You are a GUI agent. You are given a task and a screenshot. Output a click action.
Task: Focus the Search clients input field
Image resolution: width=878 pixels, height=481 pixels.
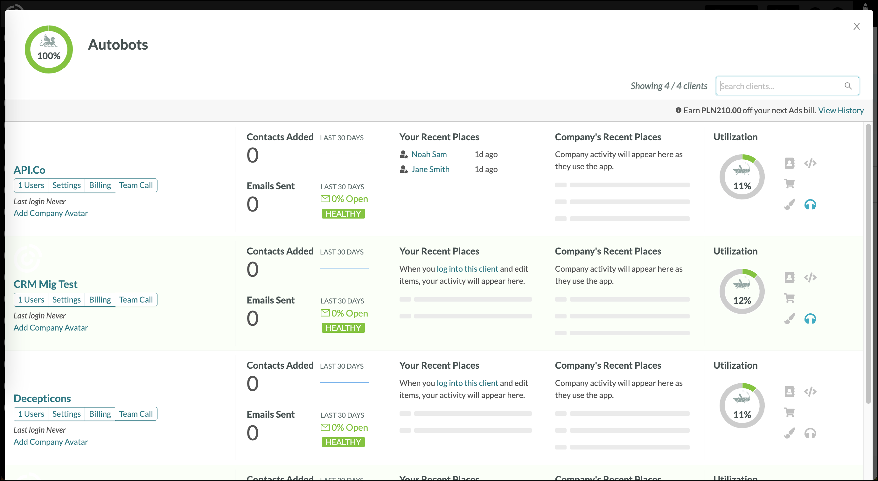(x=787, y=86)
